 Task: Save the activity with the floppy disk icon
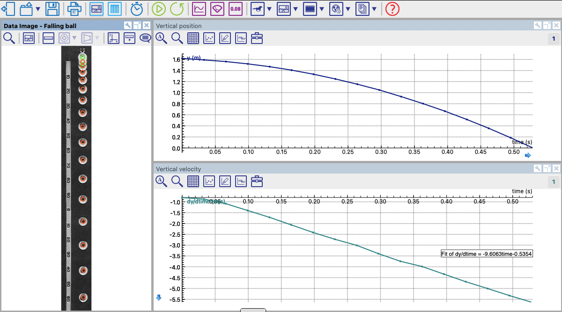click(x=52, y=9)
